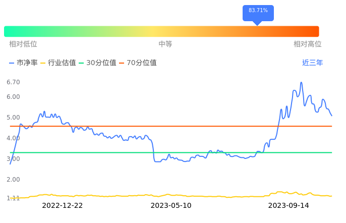This screenshot has height=223, width=346.
Task: Toggle the 行业估值 legend series
Action: point(58,63)
